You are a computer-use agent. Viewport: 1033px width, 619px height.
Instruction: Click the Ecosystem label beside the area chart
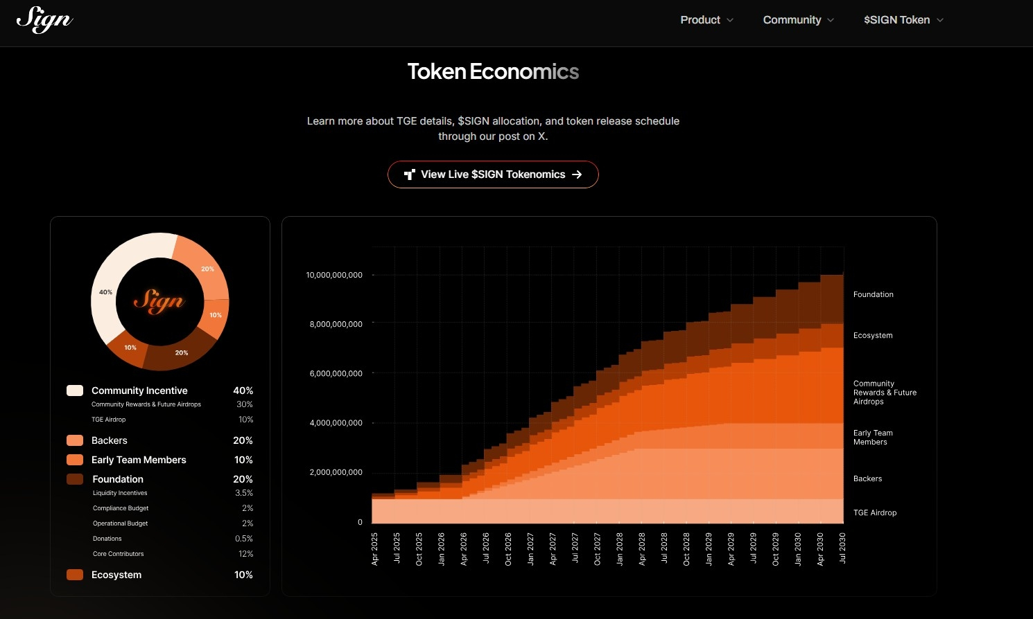coord(873,335)
